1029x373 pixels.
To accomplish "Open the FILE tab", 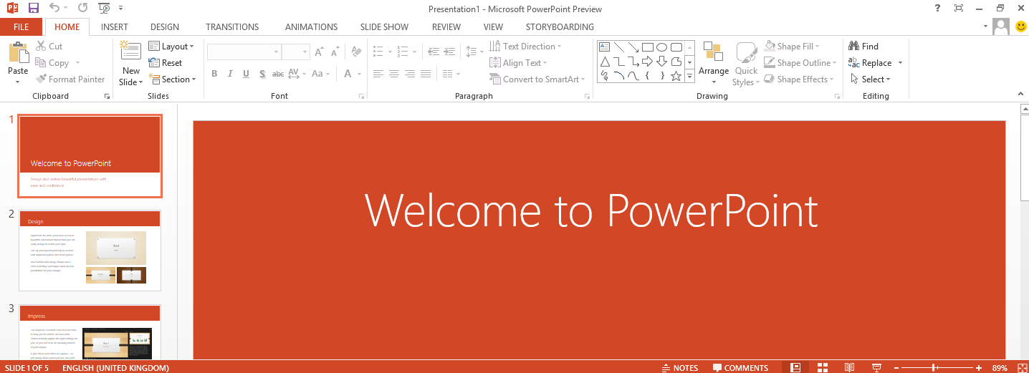I will (x=21, y=27).
